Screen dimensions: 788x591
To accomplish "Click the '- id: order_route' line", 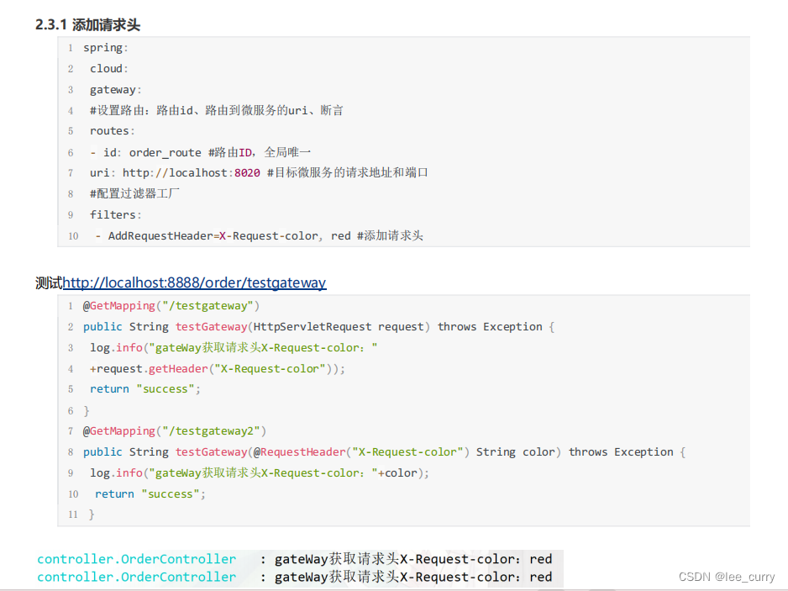I will (x=201, y=152).
